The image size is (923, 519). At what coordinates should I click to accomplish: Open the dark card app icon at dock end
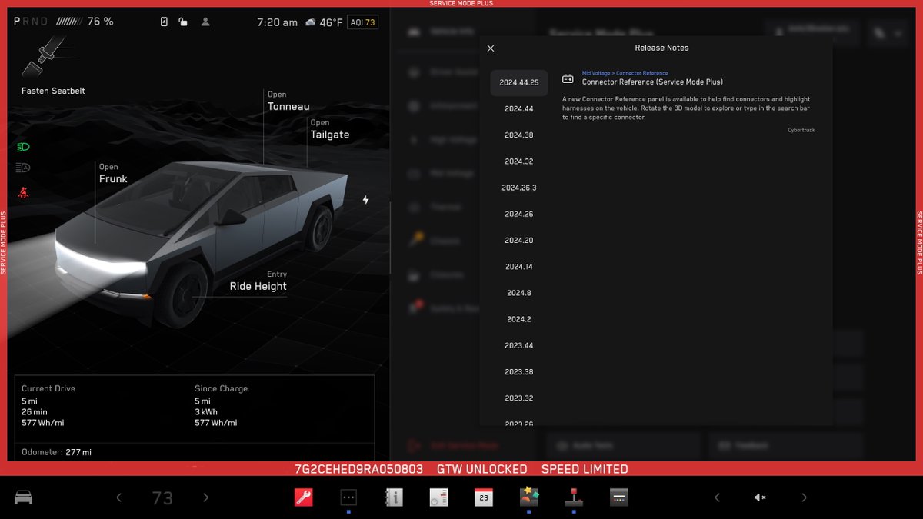(619, 497)
